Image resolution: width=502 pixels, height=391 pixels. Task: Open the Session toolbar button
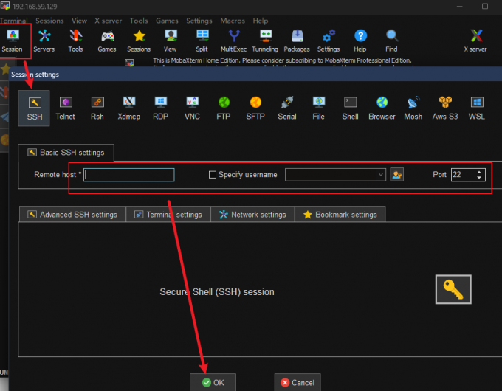point(13,41)
